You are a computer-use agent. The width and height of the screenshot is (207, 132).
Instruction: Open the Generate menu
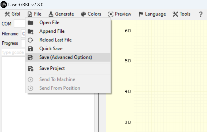(61, 14)
